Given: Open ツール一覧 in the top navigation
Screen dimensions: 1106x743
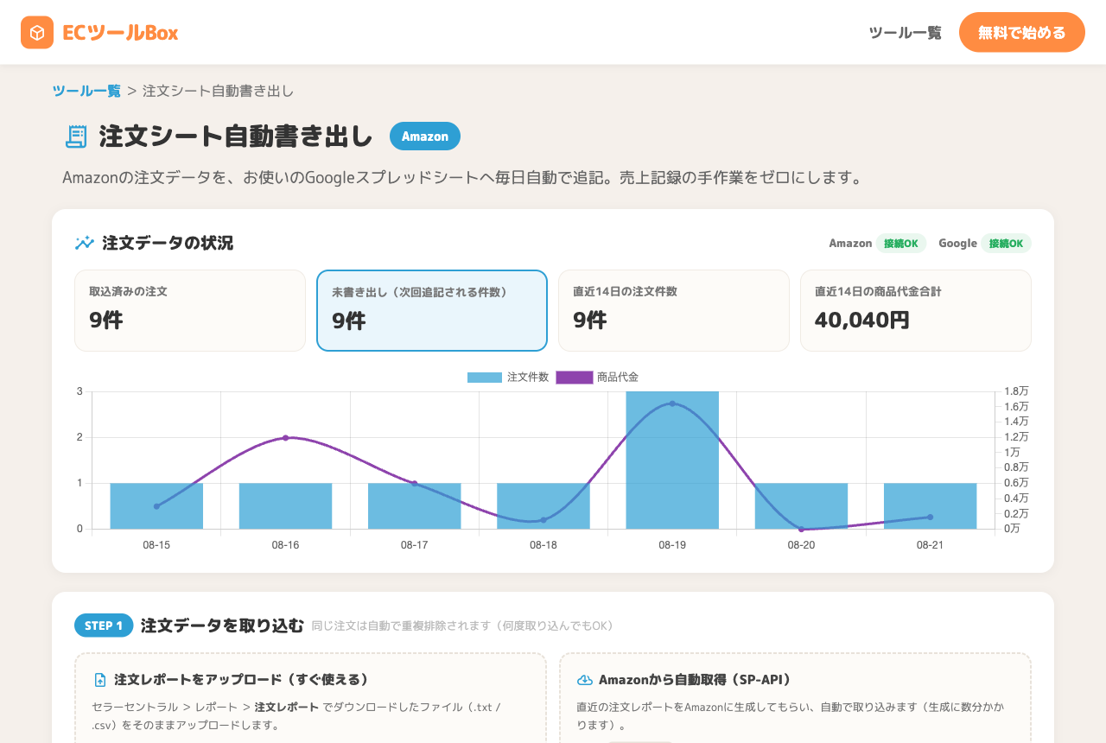Looking at the screenshot, I should coord(905,33).
